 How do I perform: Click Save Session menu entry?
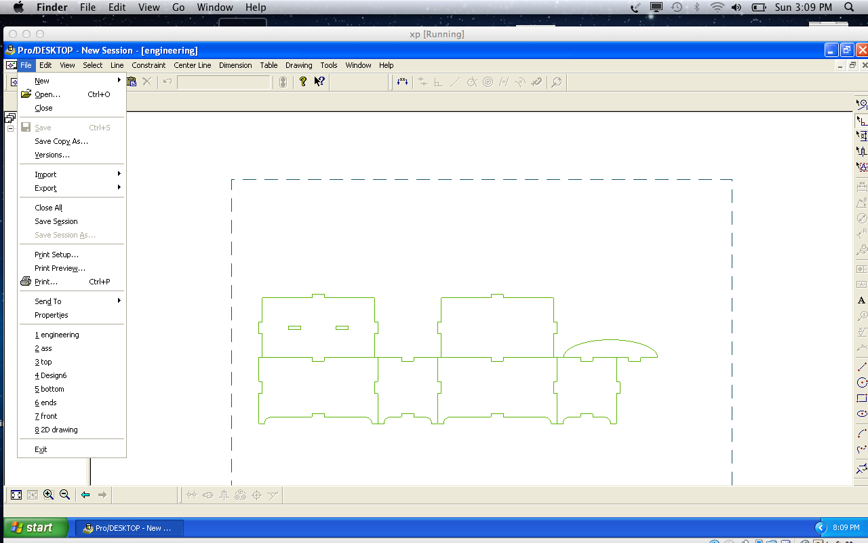click(72, 221)
